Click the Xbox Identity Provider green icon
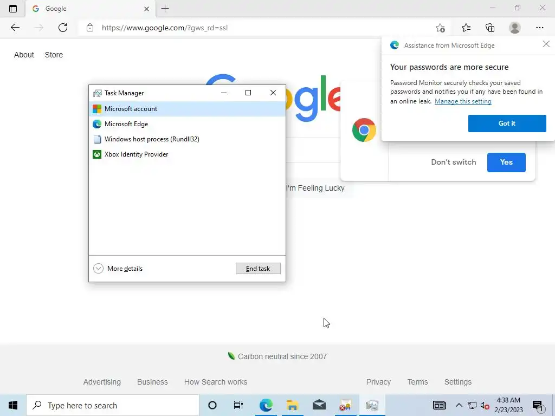Viewport: 555px width, 416px height. click(x=97, y=154)
